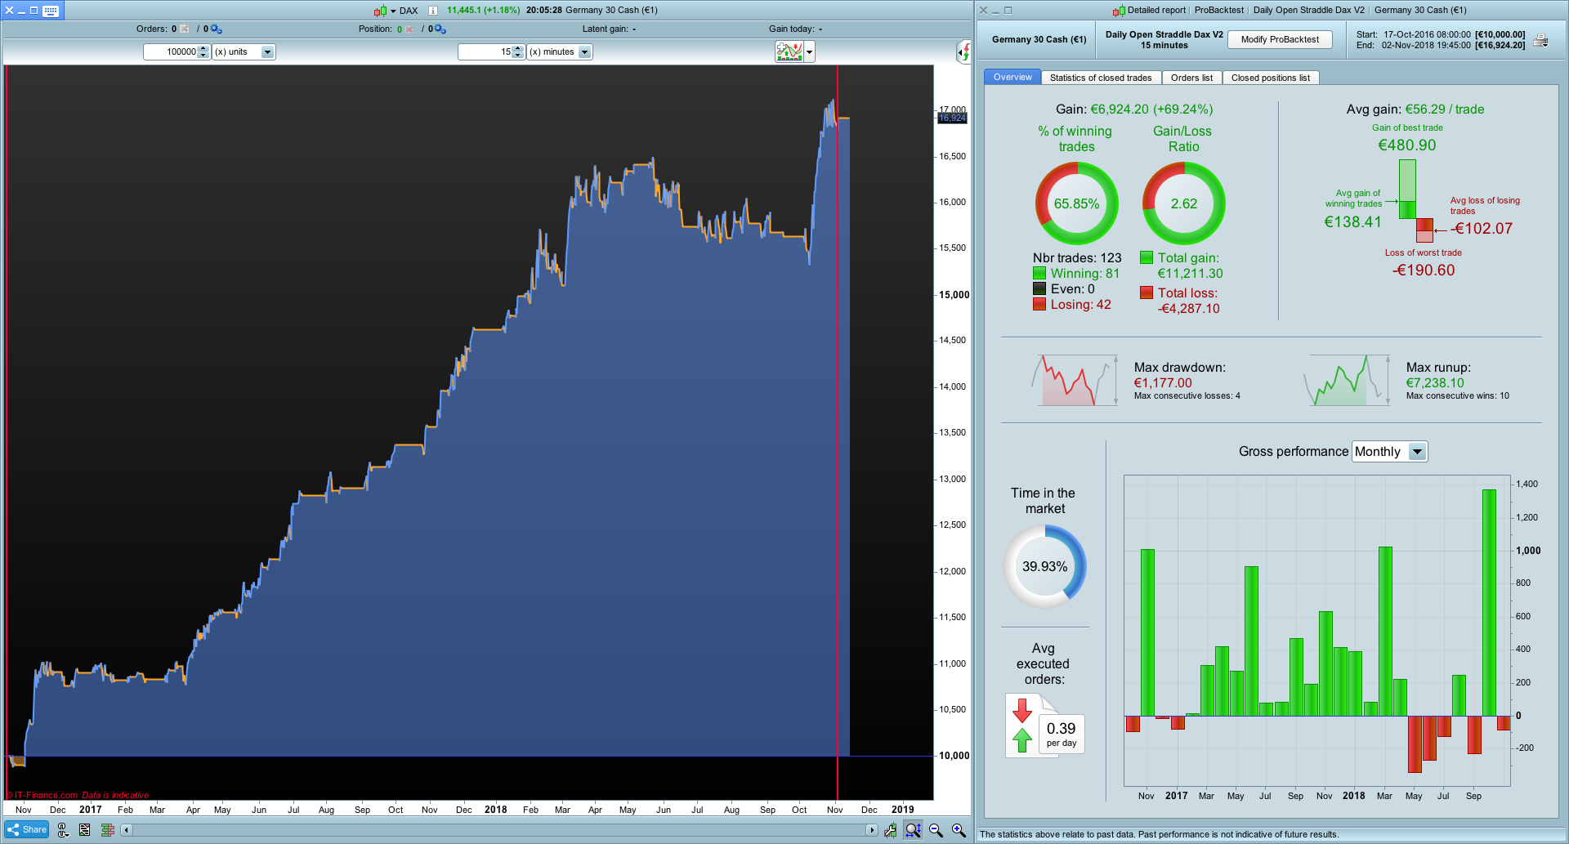This screenshot has width=1569, height=844.
Task: Click the Max drawdown thumbnail chart
Action: pos(1075,380)
